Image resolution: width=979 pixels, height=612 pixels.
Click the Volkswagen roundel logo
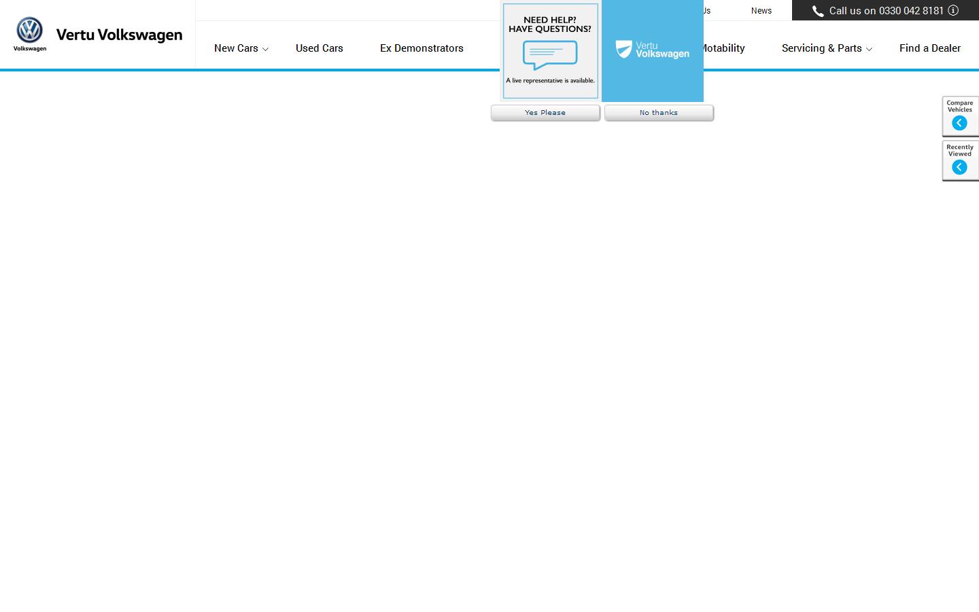pyautogui.click(x=29, y=31)
